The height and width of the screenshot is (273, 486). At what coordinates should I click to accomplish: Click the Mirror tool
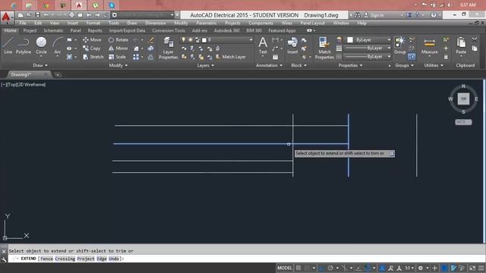(118, 49)
